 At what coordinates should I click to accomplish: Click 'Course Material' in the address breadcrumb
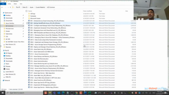click(40, 7)
